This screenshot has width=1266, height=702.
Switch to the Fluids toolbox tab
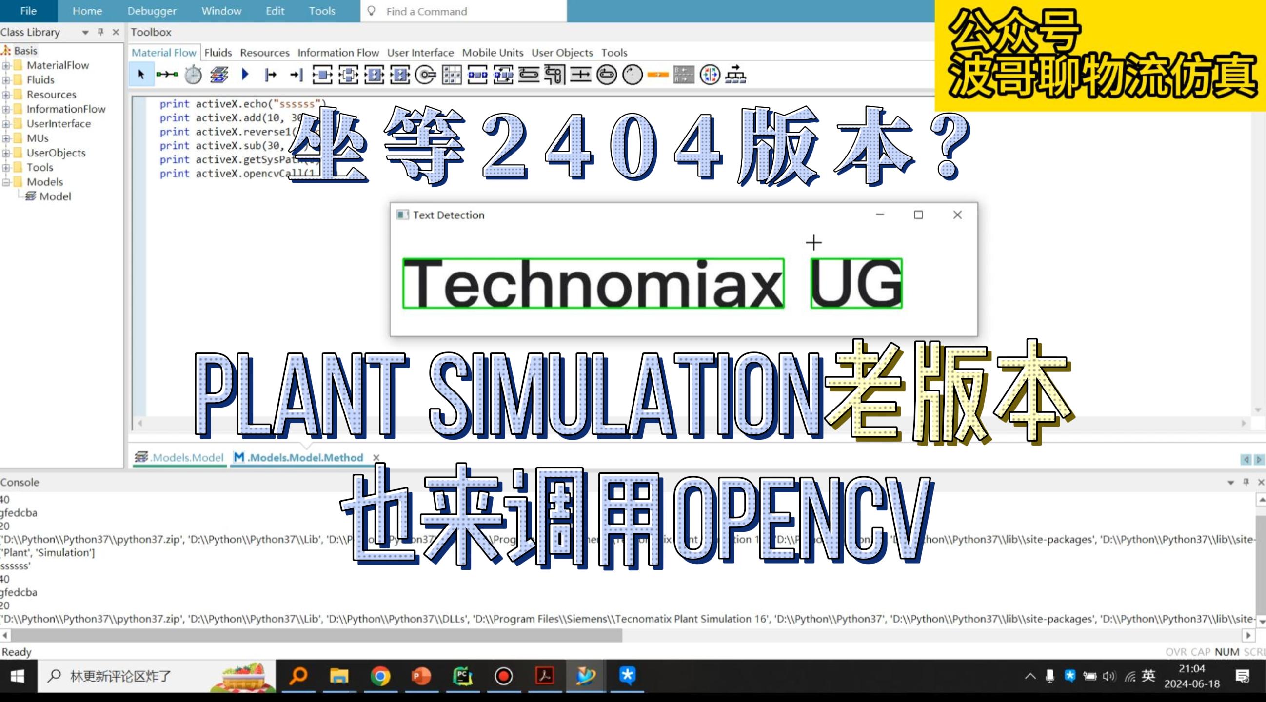pos(218,53)
